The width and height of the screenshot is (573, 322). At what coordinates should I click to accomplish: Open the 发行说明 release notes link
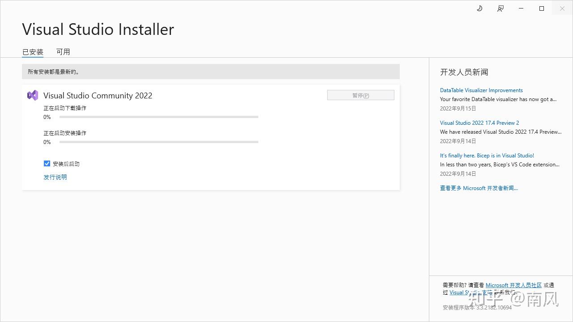(x=55, y=177)
